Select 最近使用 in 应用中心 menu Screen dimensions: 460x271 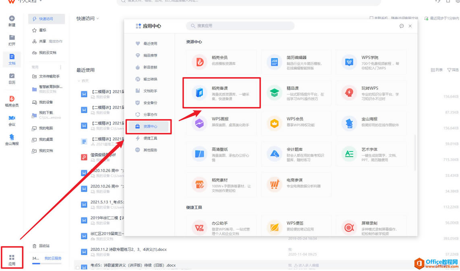point(149,43)
